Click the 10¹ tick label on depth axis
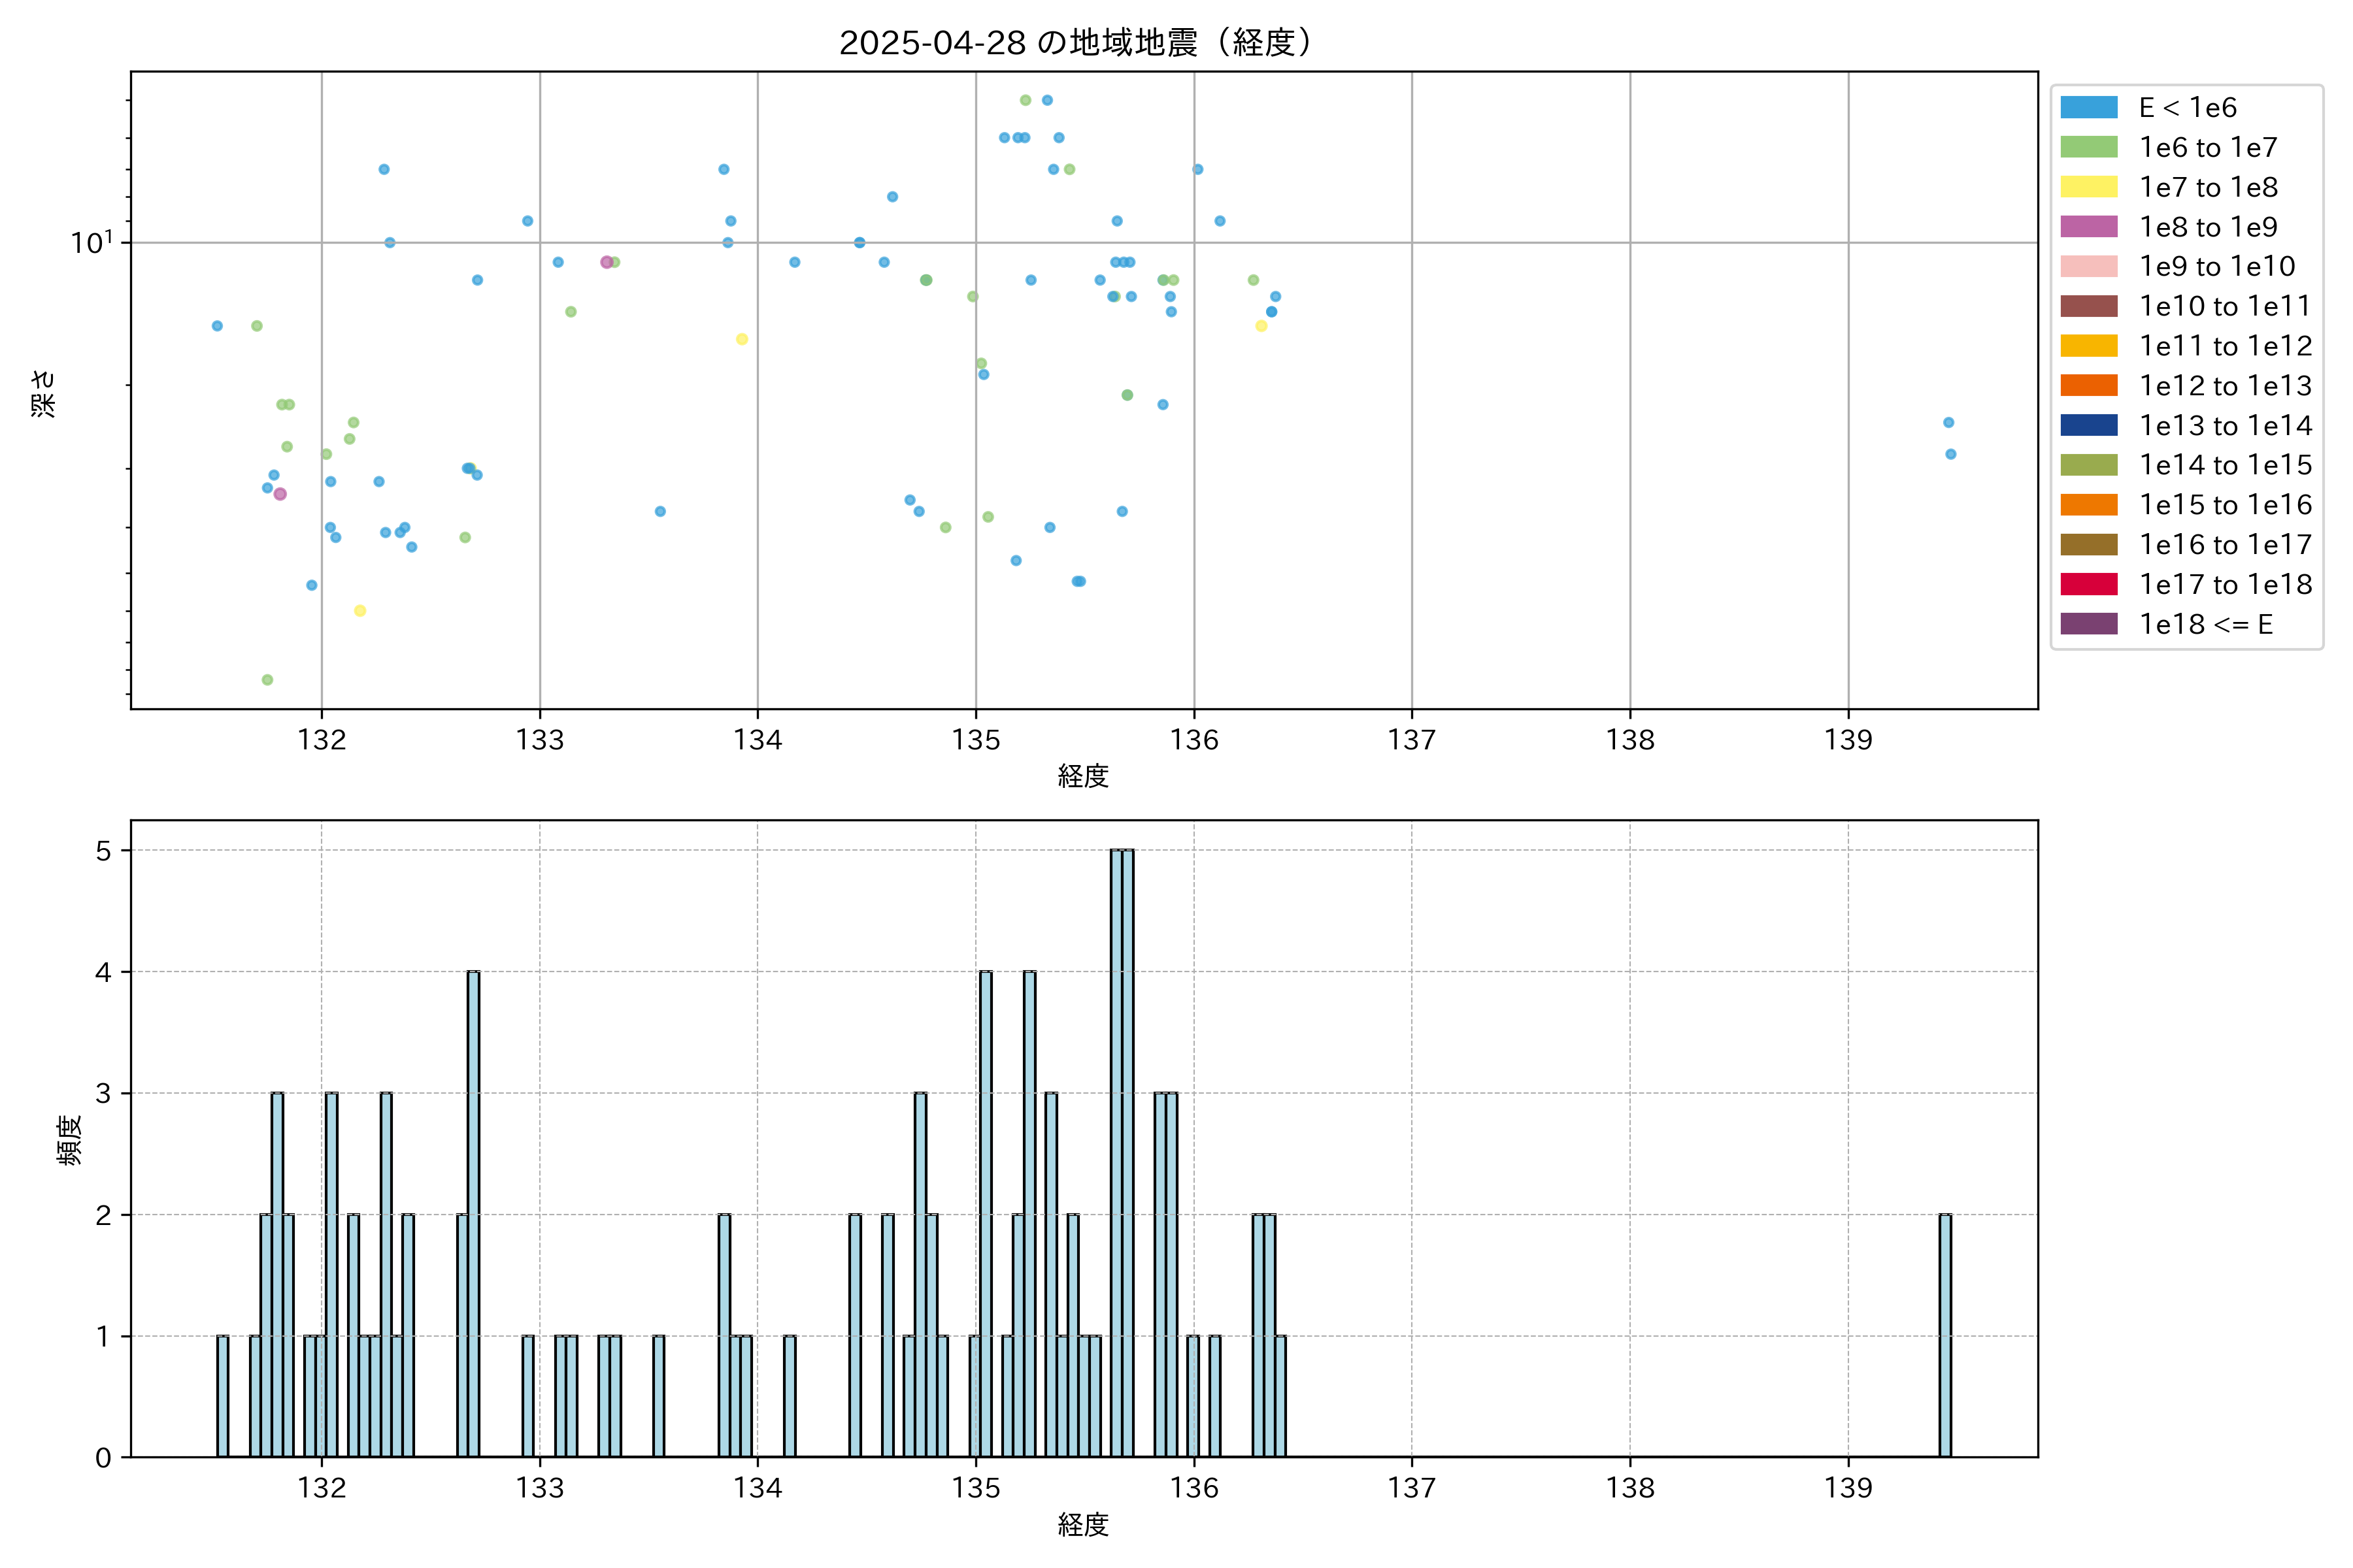 [x=91, y=243]
